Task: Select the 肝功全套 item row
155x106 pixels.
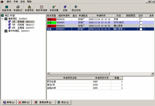Action: (85, 82)
